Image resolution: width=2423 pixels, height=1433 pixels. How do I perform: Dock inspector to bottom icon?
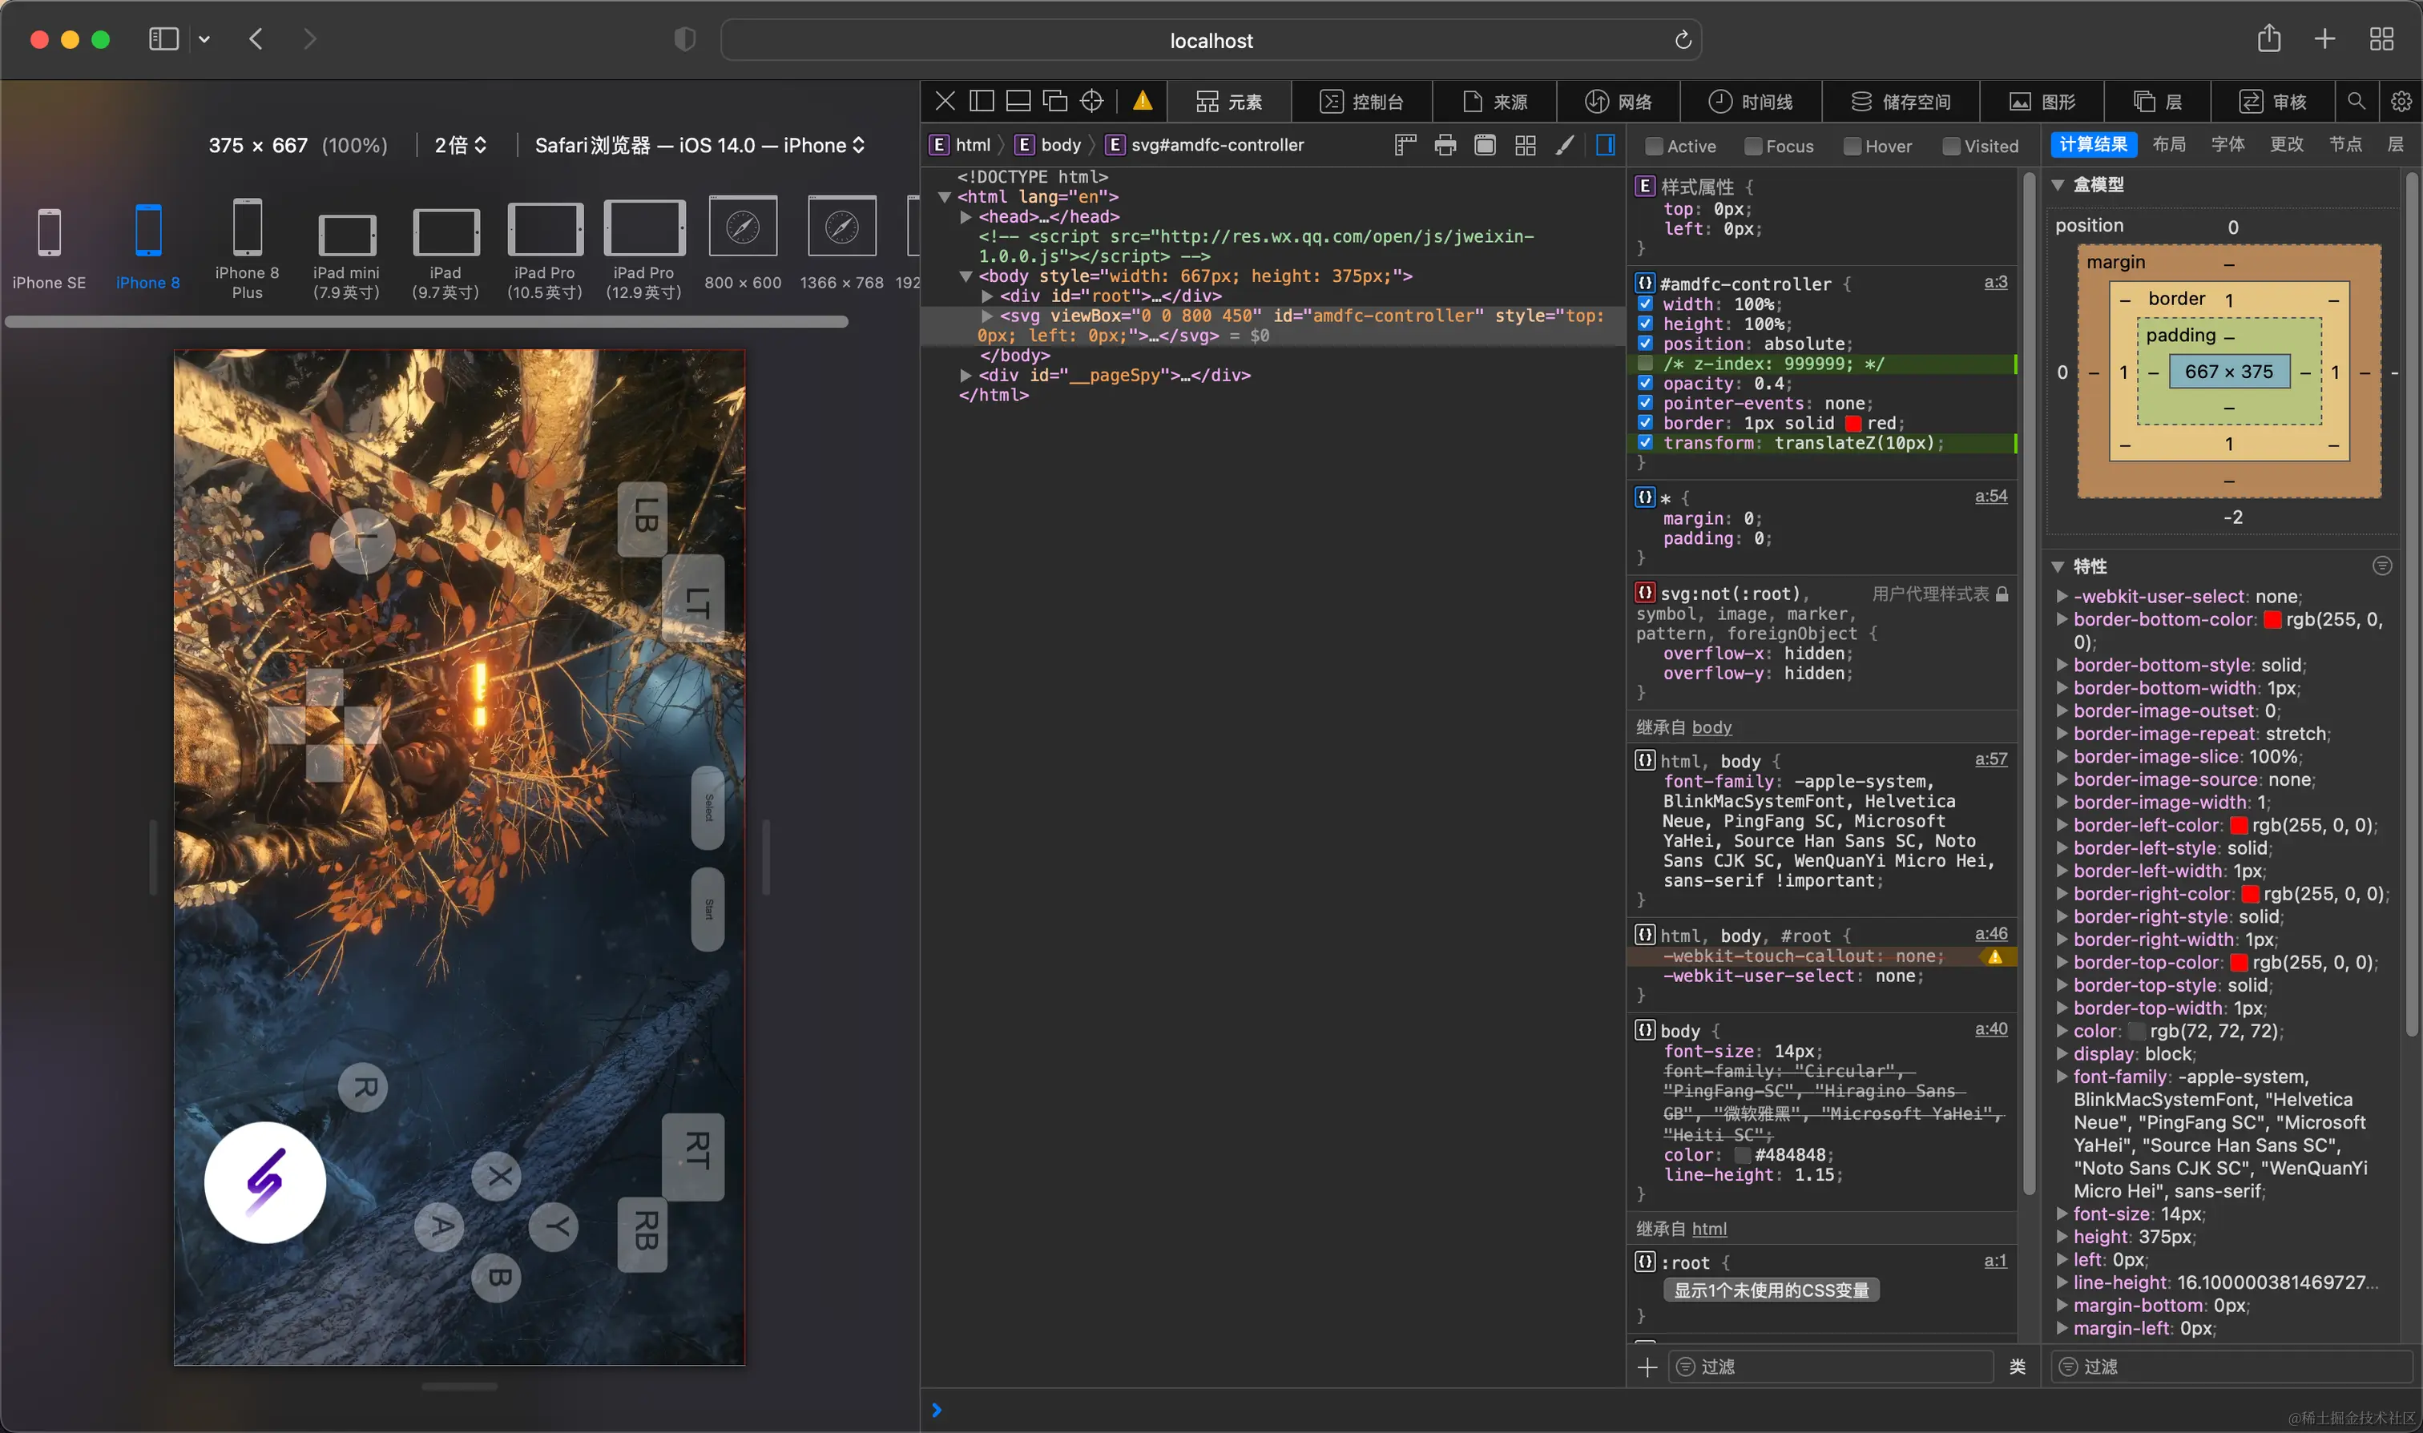coord(1018,102)
